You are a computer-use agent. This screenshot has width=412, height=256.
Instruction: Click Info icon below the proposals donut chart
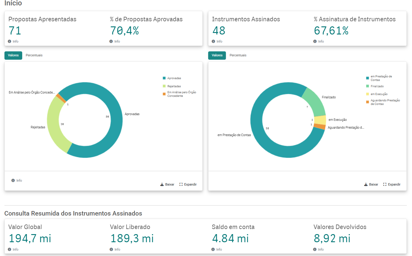pos(13,180)
